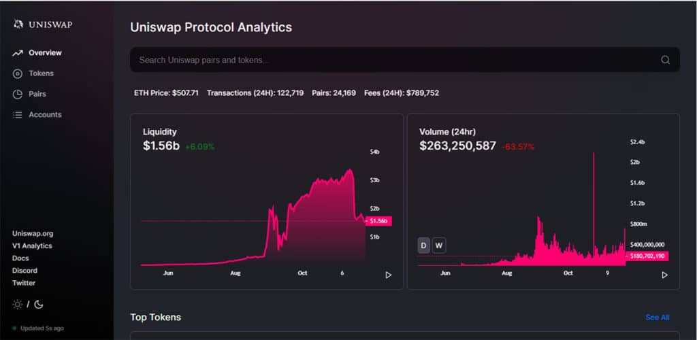Switch to dark theme with moon icon
697x340 pixels.
coord(38,305)
